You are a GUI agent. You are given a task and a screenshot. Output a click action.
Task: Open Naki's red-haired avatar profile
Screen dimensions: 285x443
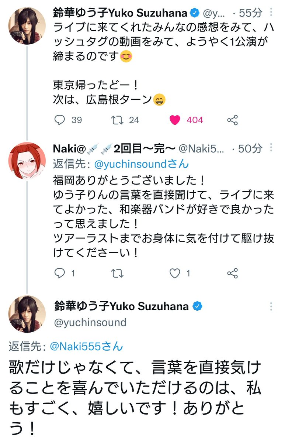27,161
